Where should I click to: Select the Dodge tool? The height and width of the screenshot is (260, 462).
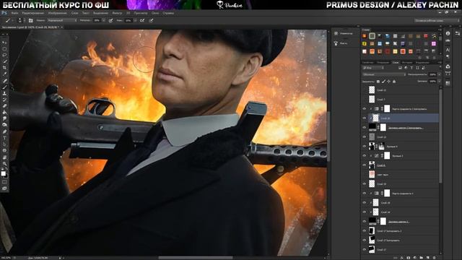[4, 125]
